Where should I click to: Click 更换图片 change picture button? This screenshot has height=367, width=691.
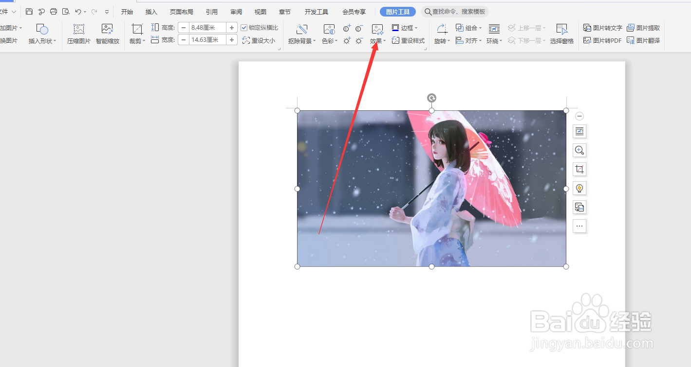pos(9,41)
